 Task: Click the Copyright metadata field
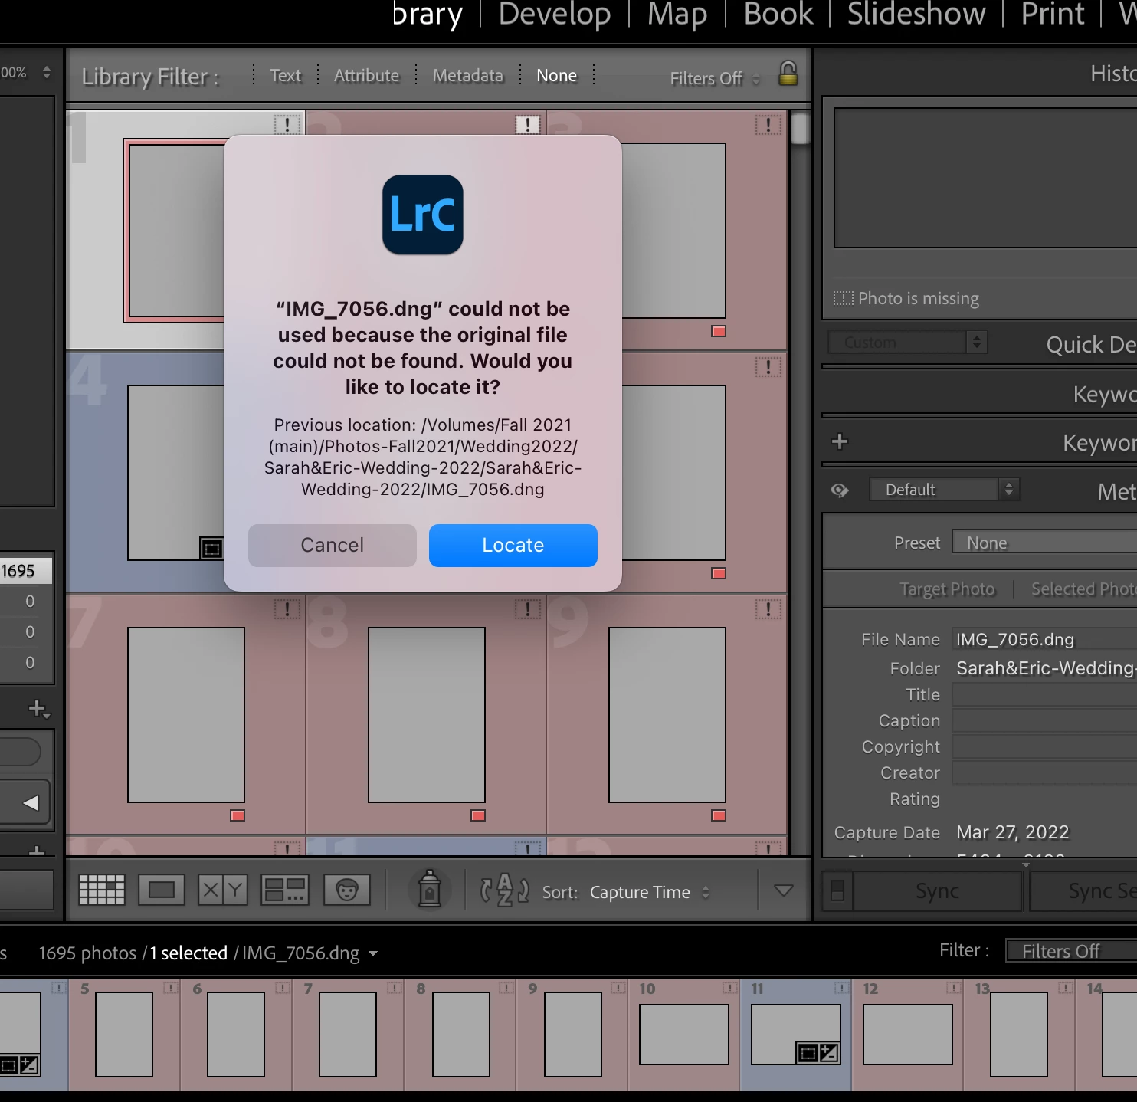coord(1044,746)
